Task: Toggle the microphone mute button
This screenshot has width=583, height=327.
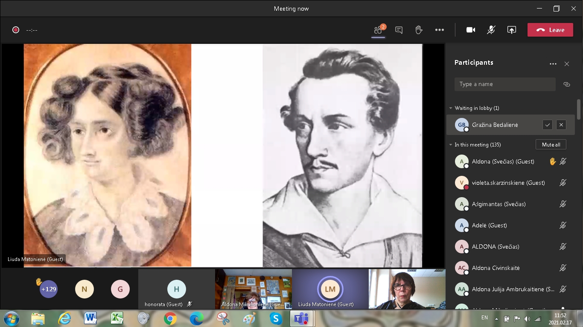Action: point(491,30)
